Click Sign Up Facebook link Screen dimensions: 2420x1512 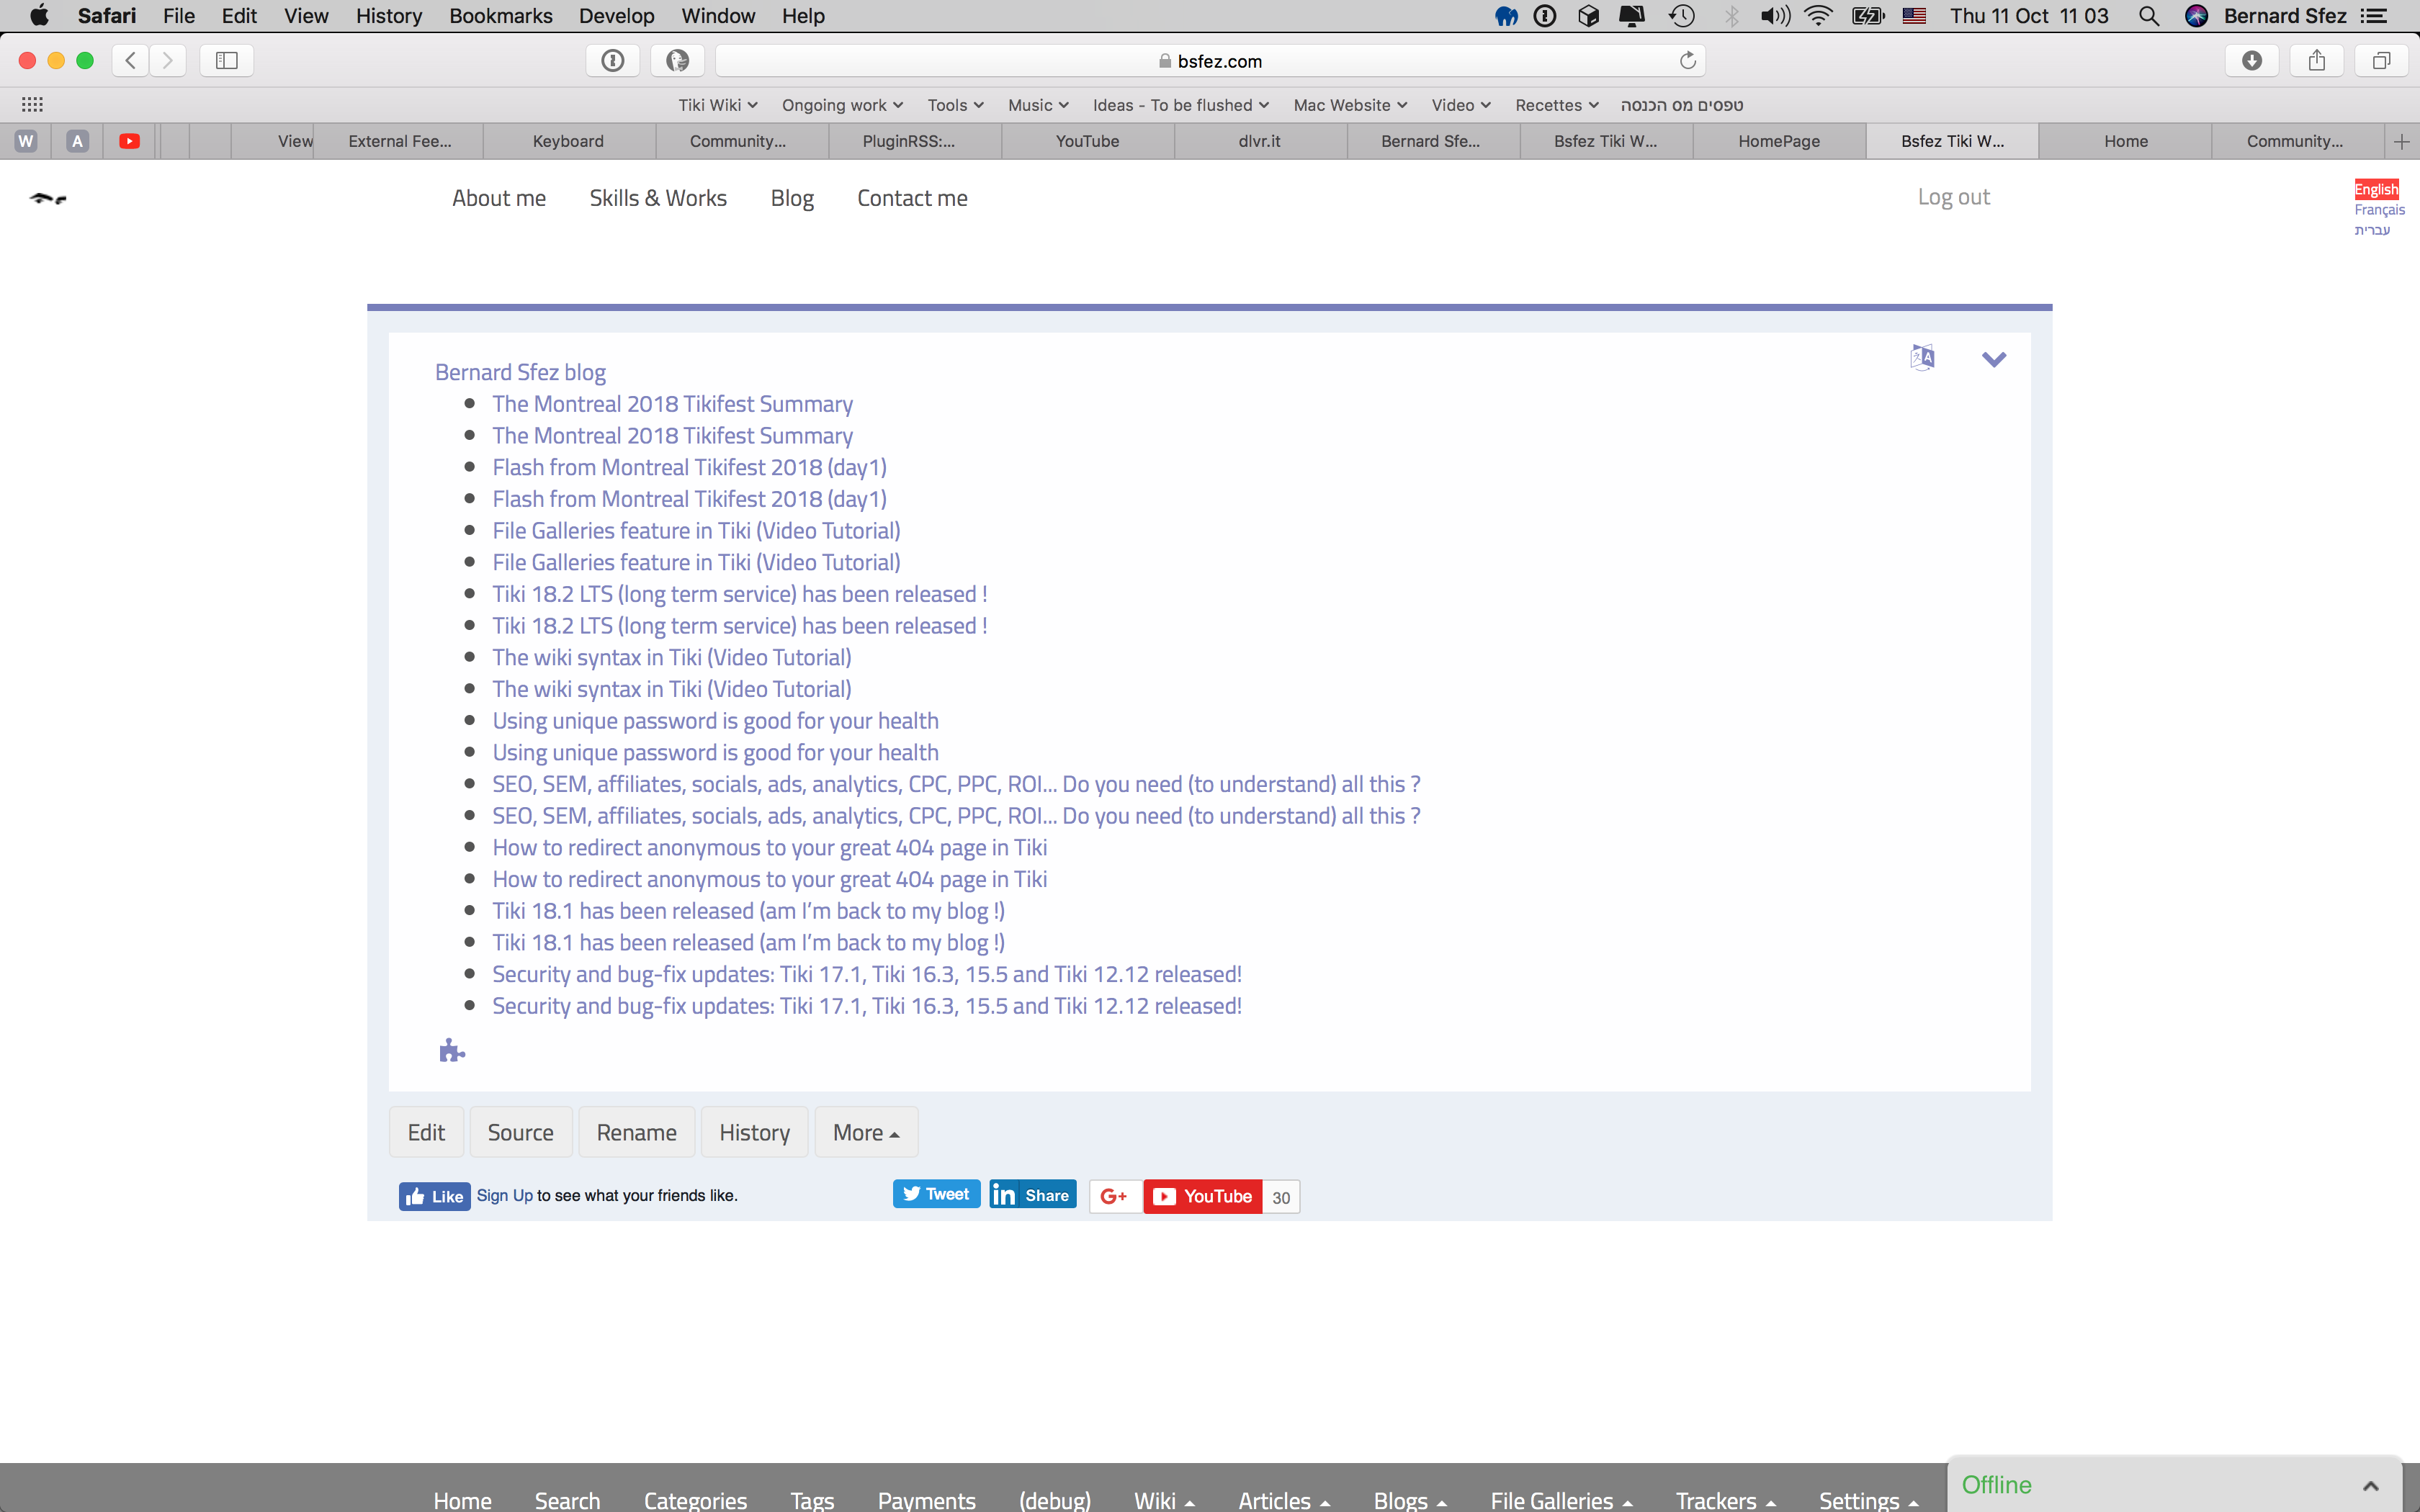coord(504,1196)
